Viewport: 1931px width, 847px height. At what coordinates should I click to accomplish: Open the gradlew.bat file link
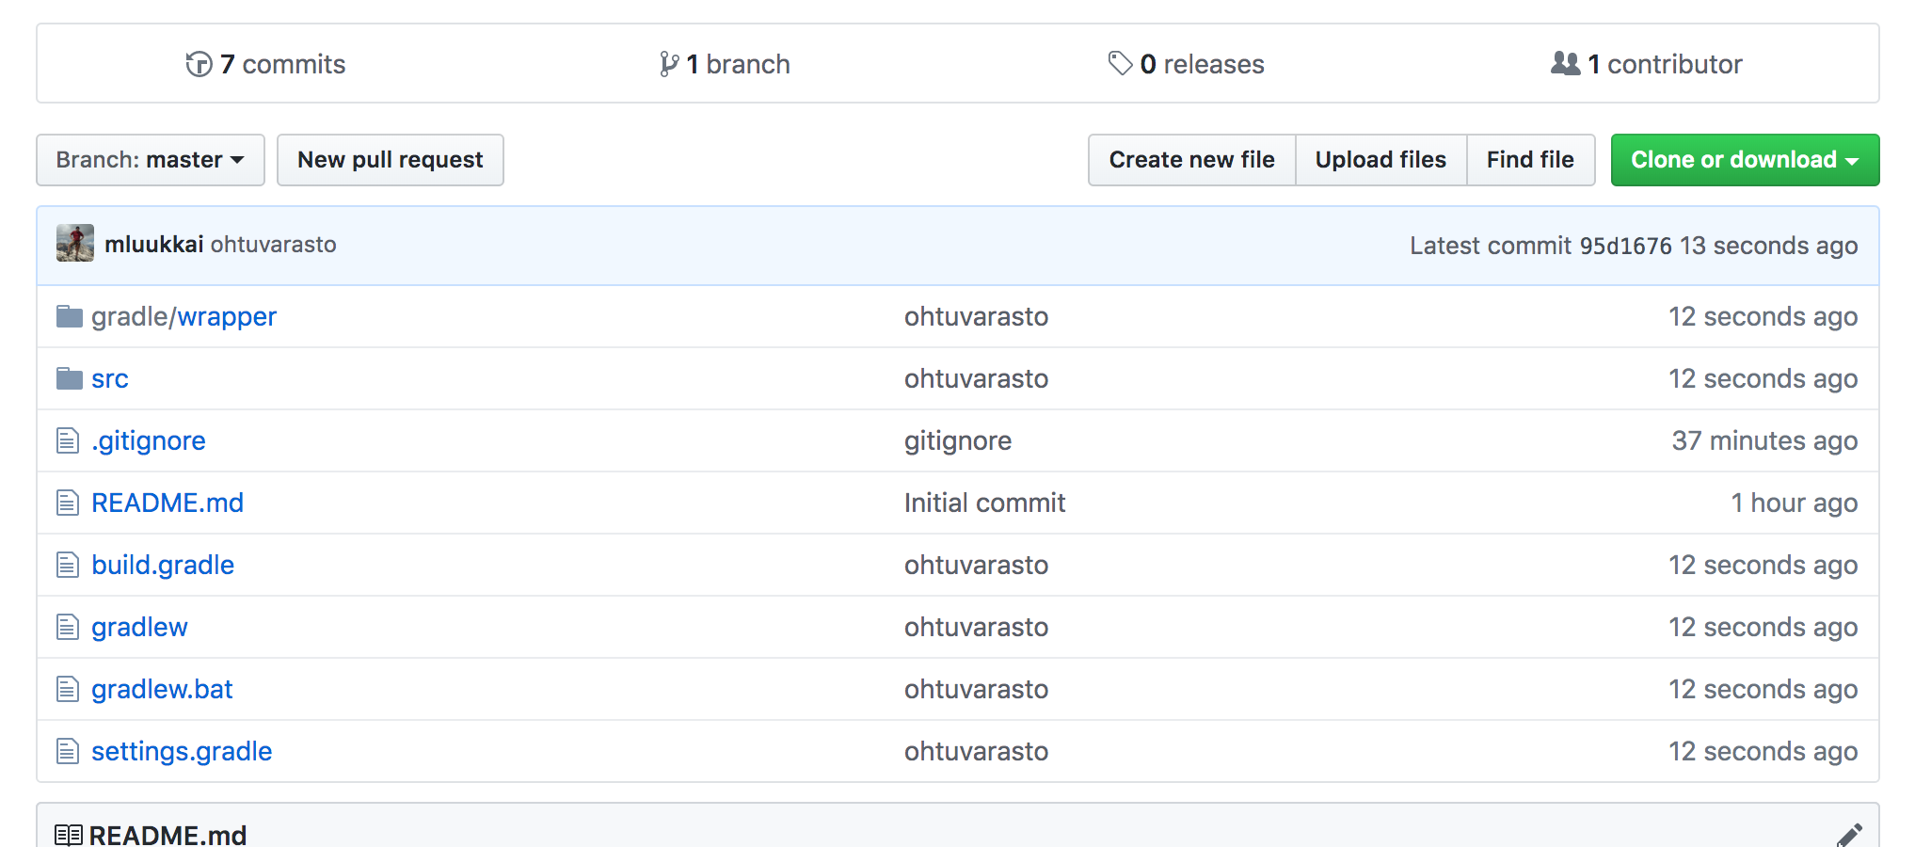click(162, 689)
